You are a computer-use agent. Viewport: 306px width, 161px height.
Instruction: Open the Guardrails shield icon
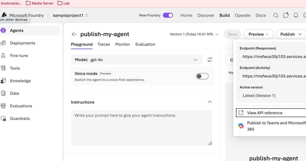coord(3,119)
